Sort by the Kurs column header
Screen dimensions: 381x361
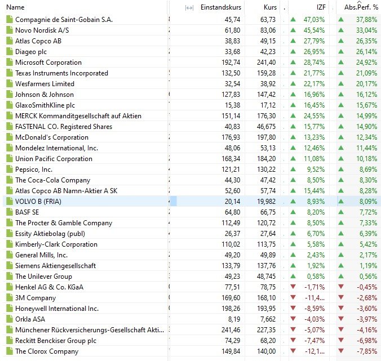pos(270,7)
